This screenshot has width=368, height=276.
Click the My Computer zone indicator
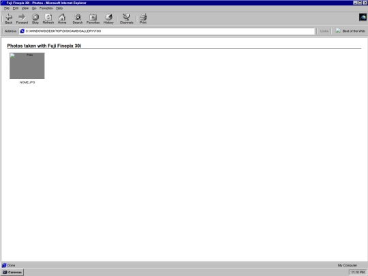click(348, 266)
